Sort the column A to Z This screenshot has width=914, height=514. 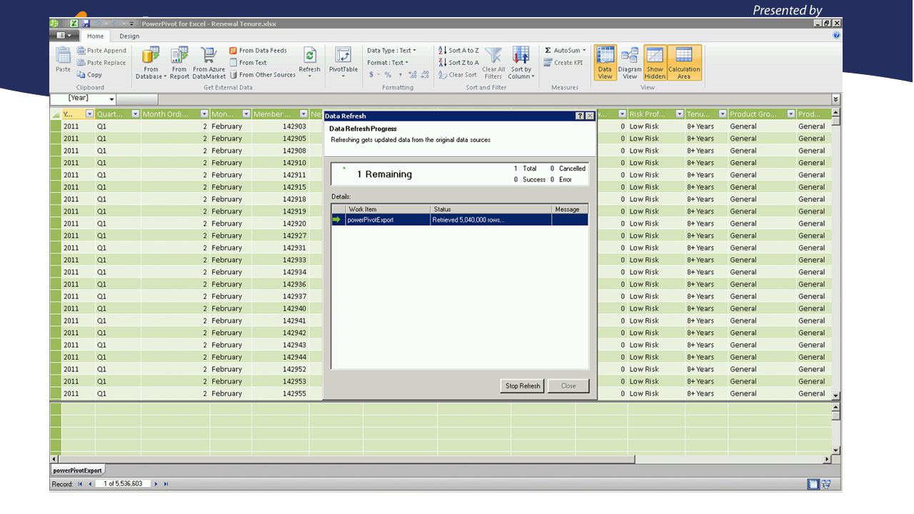click(458, 51)
